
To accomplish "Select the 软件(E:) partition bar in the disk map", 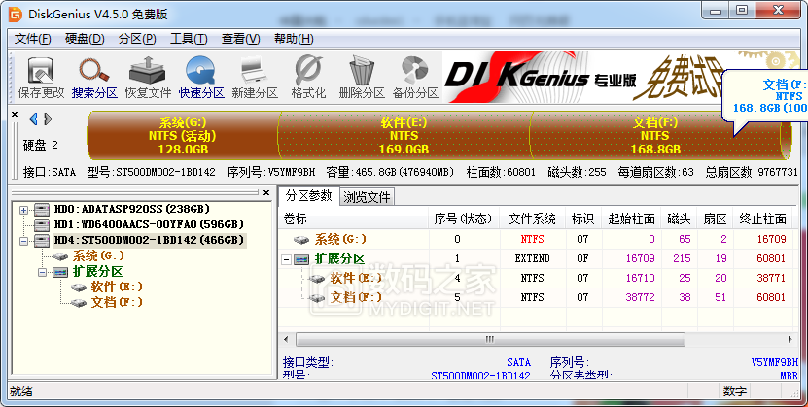I will tap(404, 136).
